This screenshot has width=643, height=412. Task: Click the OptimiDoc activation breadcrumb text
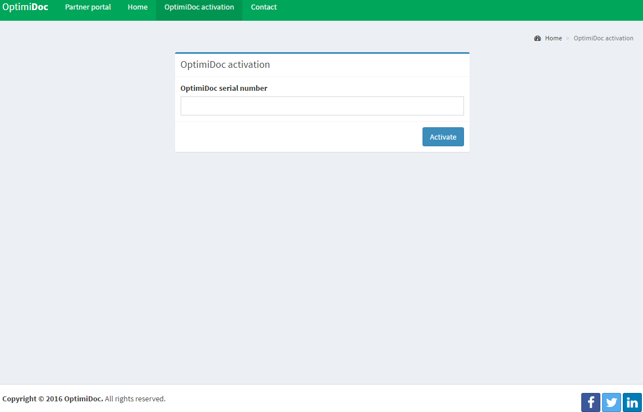click(603, 38)
